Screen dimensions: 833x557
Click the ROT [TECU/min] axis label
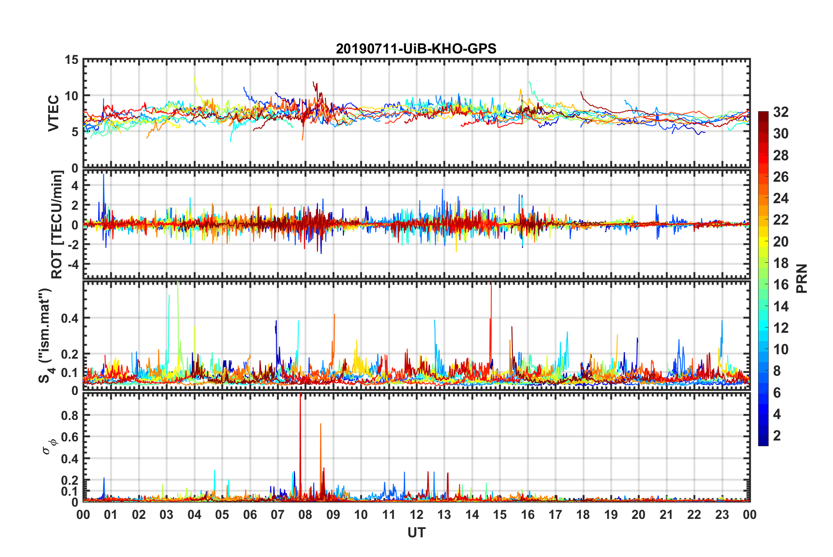[57, 225]
